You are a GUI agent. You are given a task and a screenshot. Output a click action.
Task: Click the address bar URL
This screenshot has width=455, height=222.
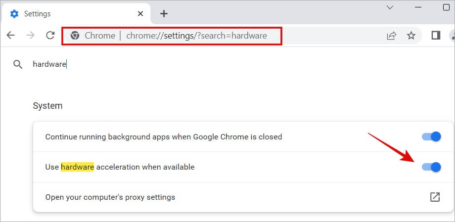point(196,36)
